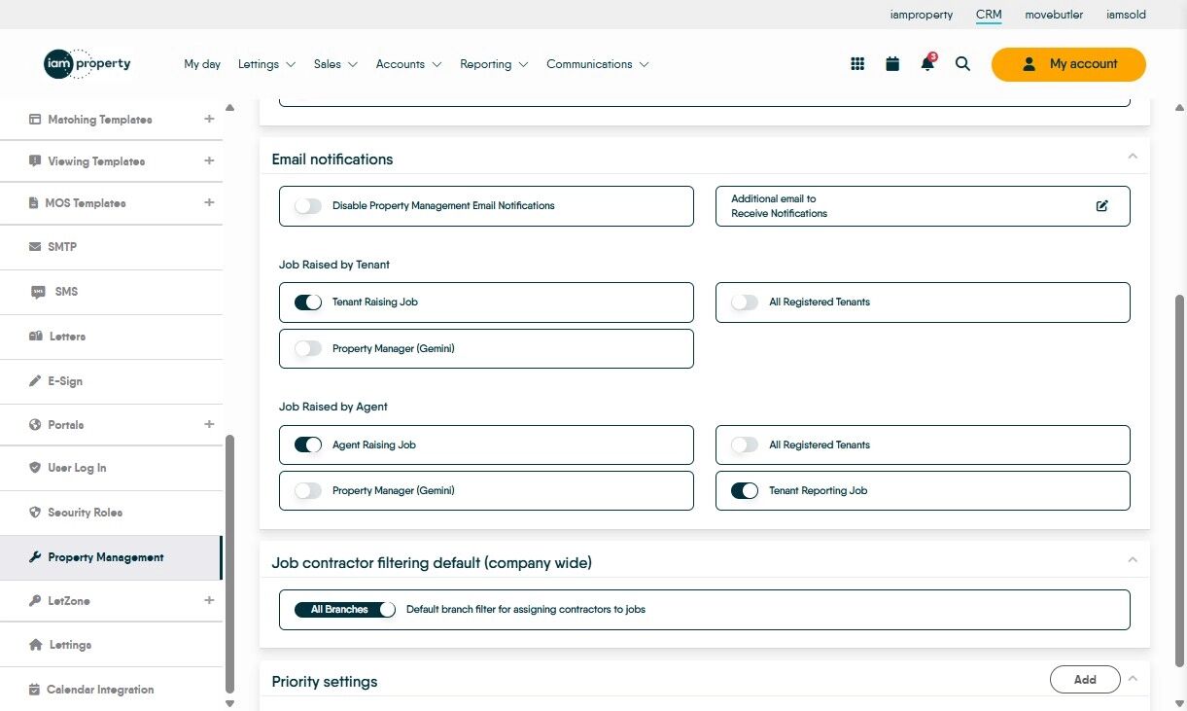Click edit icon for additional notification email
Image resolution: width=1187 pixels, height=711 pixels.
click(x=1101, y=206)
